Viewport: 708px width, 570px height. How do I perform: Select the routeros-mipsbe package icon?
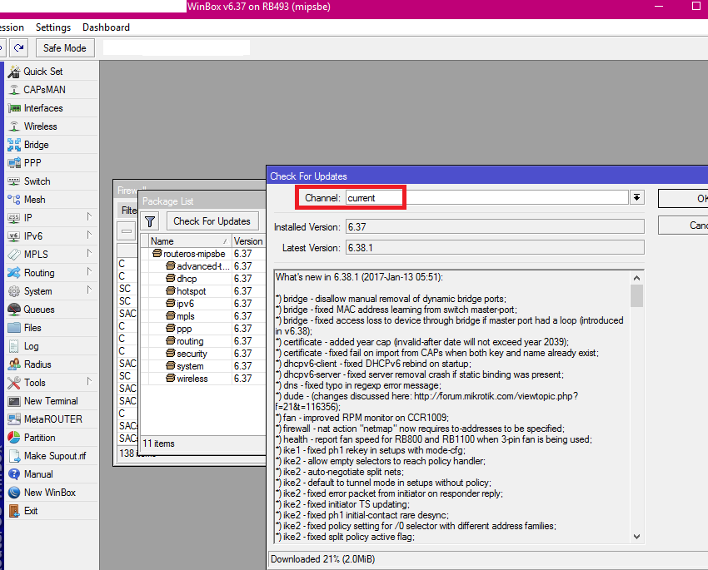coord(157,254)
